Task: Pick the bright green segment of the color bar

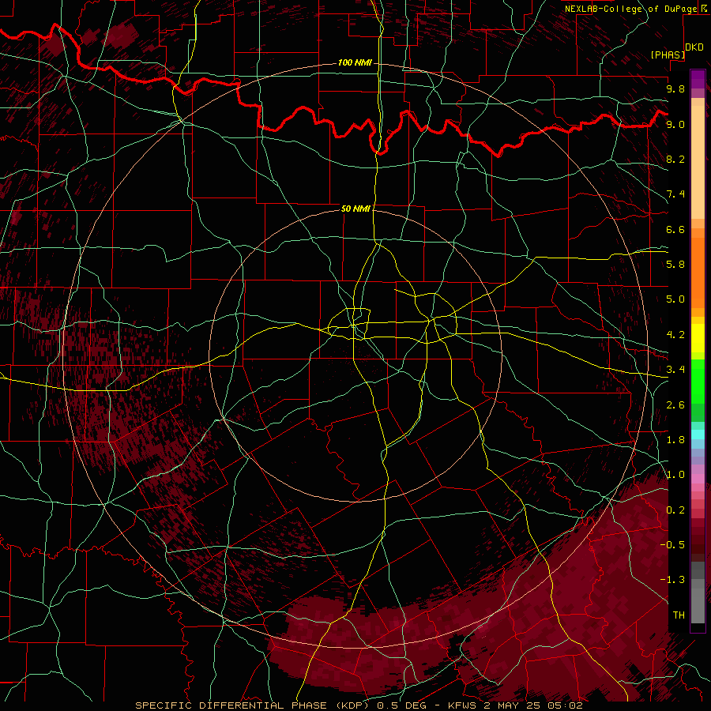Action: (698, 381)
